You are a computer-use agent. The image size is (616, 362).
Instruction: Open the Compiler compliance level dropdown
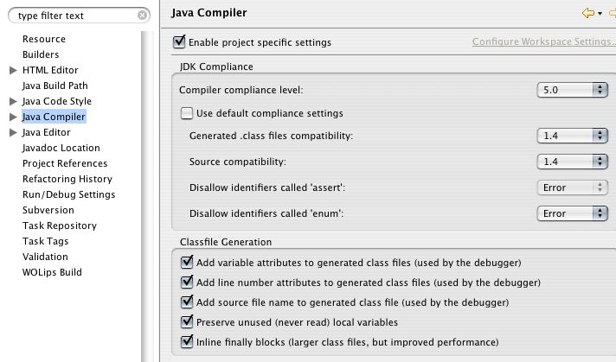click(x=572, y=90)
